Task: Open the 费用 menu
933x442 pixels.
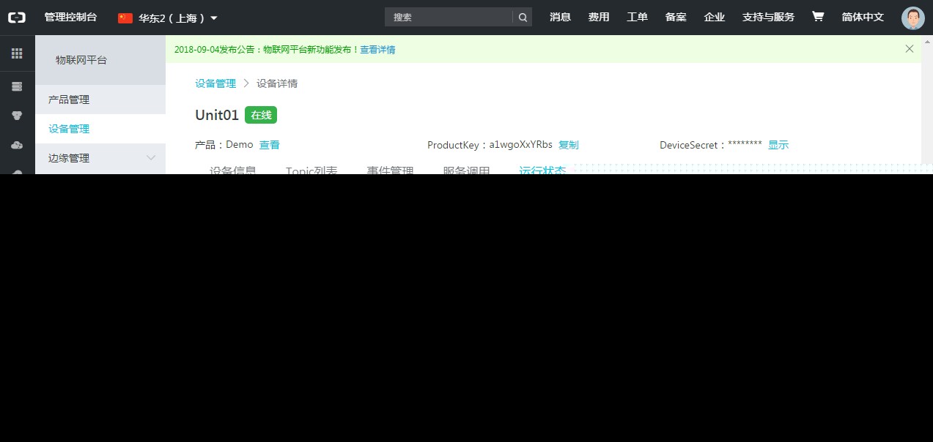Action: pyautogui.click(x=599, y=17)
